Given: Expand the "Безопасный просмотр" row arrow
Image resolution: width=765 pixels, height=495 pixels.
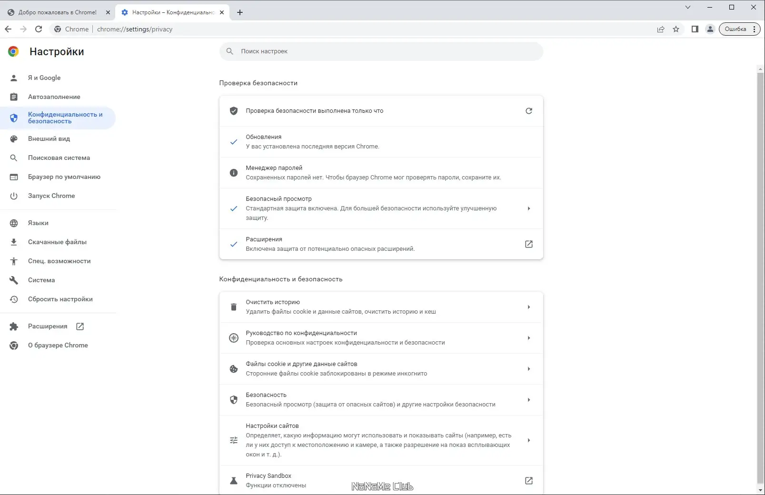Looking at the screenshot, I should (x=529, y=208).
